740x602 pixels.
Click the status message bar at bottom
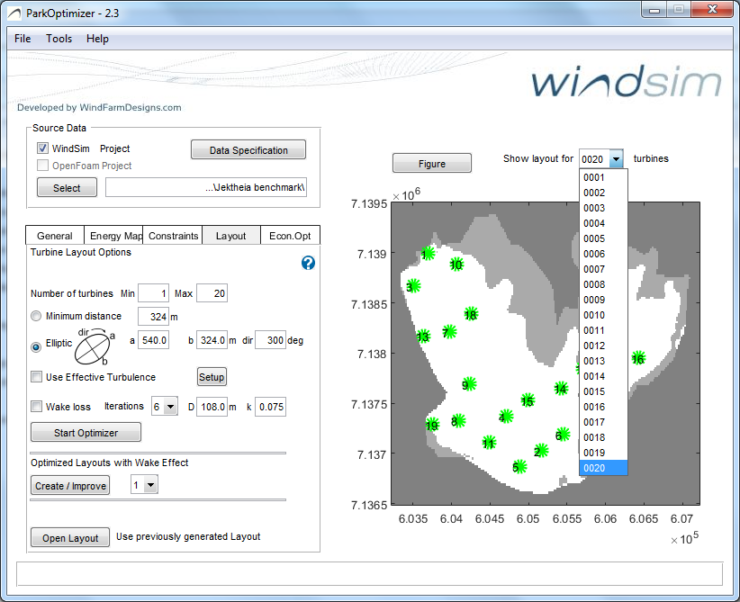369,574
